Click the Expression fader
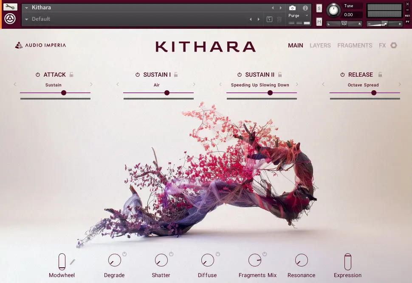Image resolution: width=412 pixels, height=283 pixels. coord(347,261)
